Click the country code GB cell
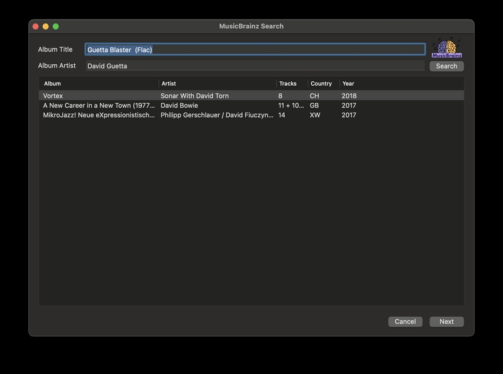The image size is (503, 374). pos(314,105)
